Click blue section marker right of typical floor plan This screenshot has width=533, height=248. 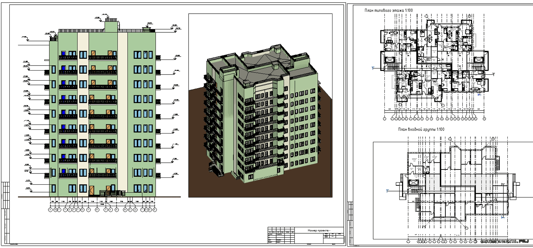493,74
